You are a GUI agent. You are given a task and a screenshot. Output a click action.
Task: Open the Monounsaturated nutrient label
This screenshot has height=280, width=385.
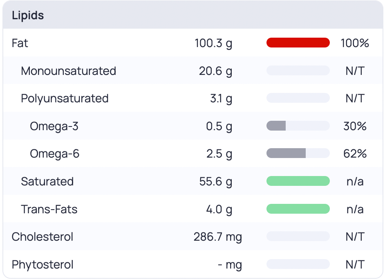point(68,71)
